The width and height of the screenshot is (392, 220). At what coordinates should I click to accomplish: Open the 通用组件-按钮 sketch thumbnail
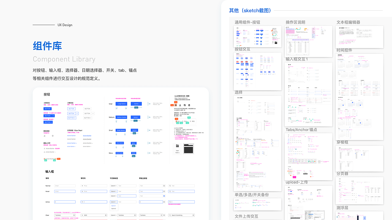click(258, 36)
